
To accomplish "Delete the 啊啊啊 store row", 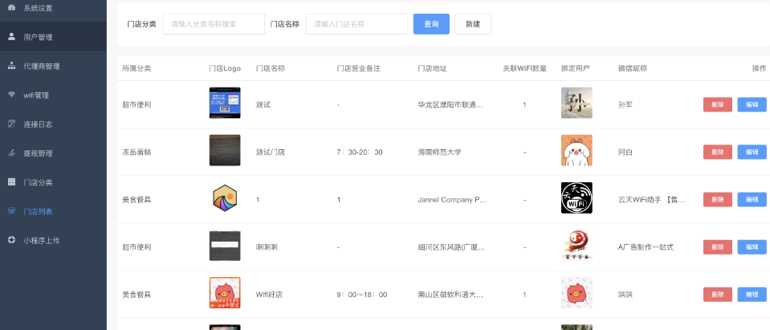I will point(718,247).
